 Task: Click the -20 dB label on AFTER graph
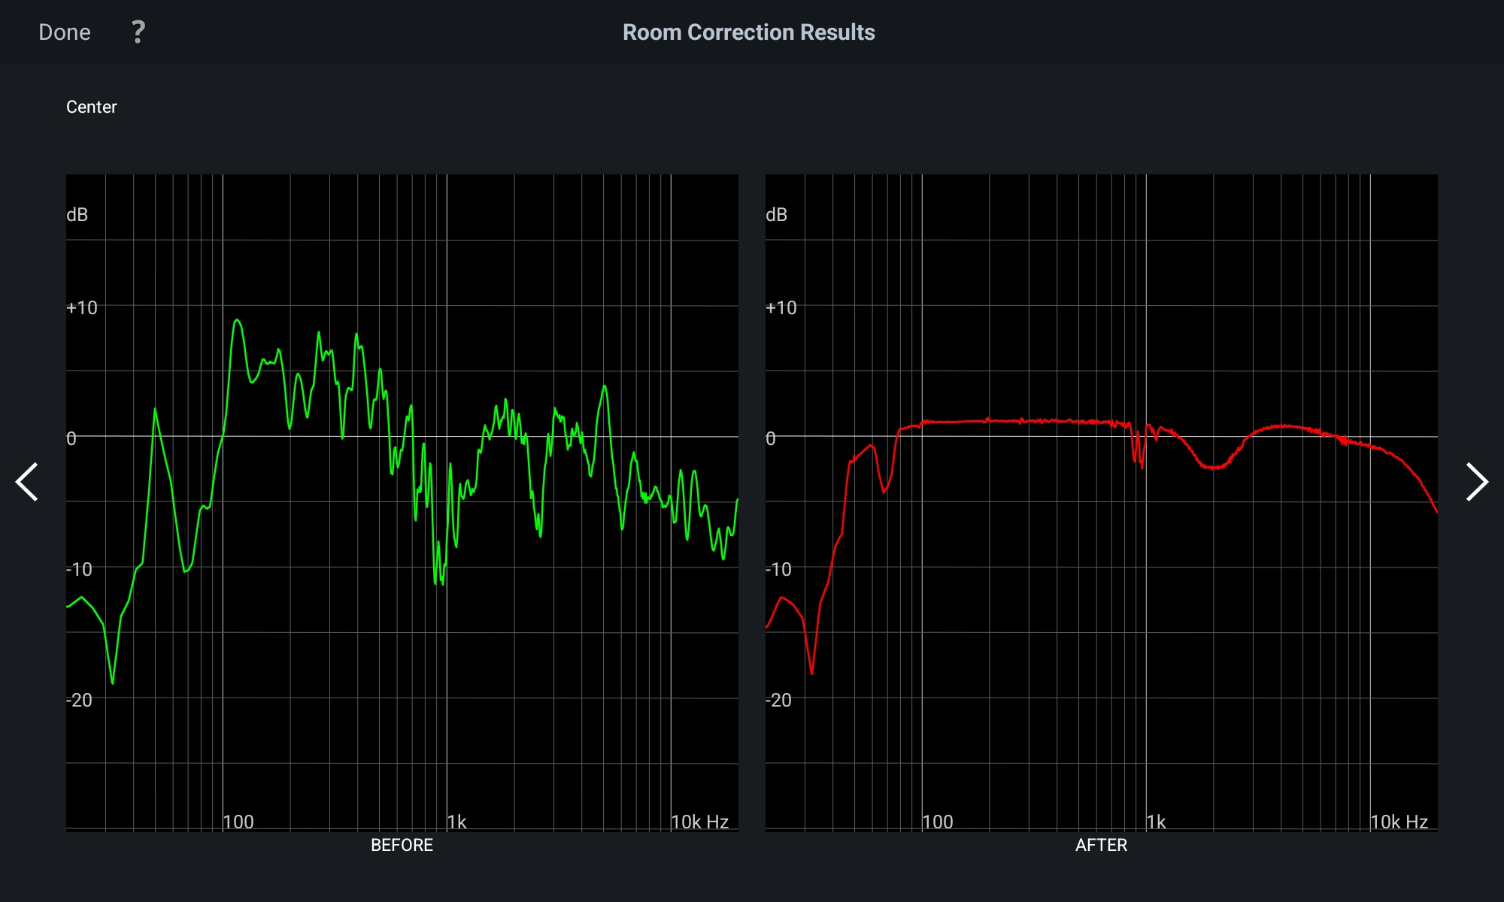pos(778,700)
